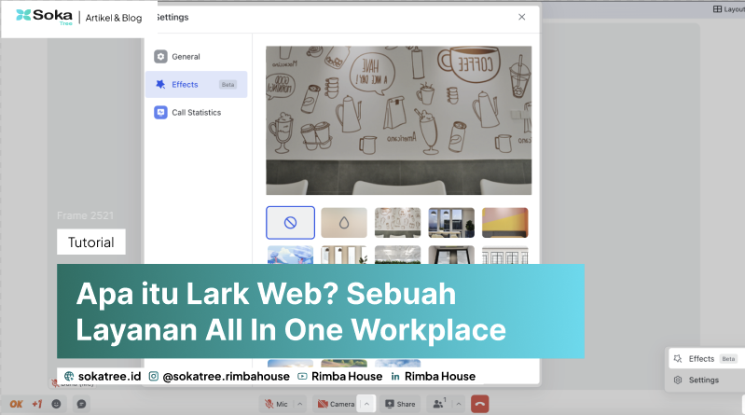Expand the Camera options arrow
This screenshot has height=415, width=745.
(x=366, y=404)
